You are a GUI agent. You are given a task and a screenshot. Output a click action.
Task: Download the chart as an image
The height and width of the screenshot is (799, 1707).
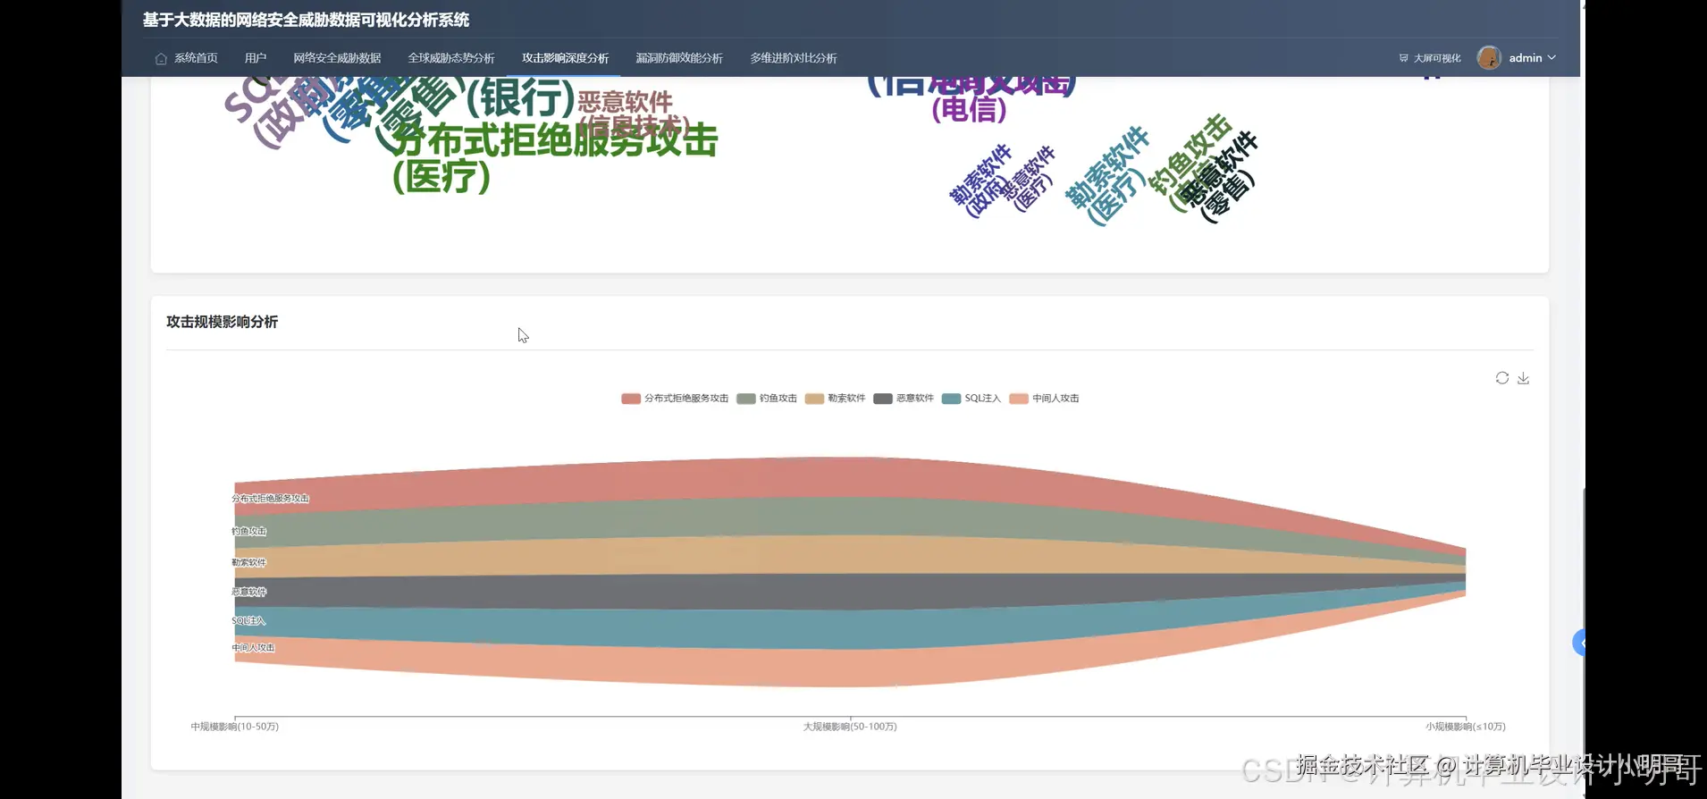(x=1523, y=378)
